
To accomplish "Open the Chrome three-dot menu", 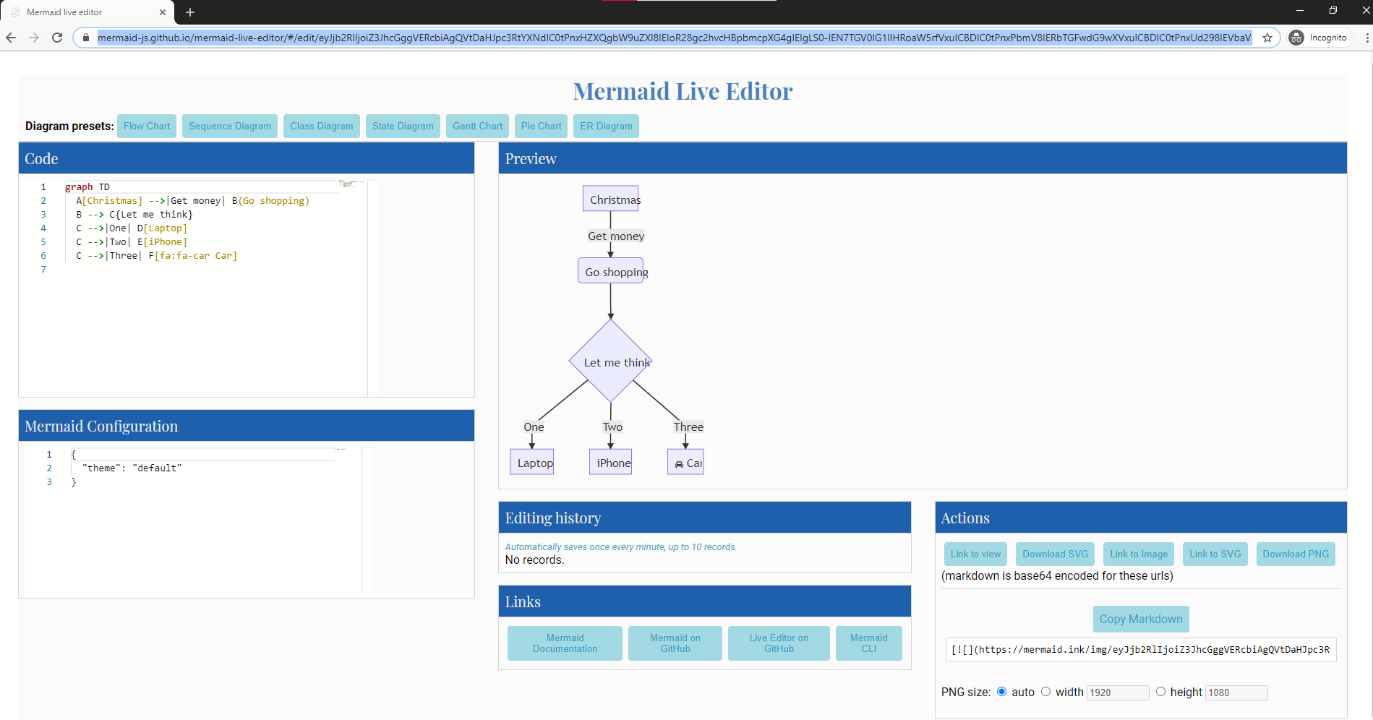I will (x=1365, y=38).
